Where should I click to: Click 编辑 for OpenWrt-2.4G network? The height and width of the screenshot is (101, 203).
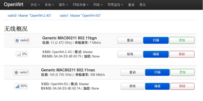tap(156, 54)
